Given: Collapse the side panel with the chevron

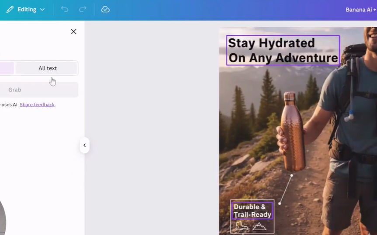Looking at the screenshot, I should (x=85, y=145).
